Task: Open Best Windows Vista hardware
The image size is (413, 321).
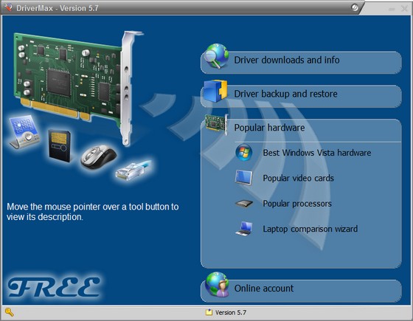Action: pos(317,153)
